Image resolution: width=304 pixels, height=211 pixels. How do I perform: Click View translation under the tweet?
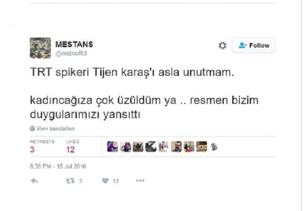56,129
